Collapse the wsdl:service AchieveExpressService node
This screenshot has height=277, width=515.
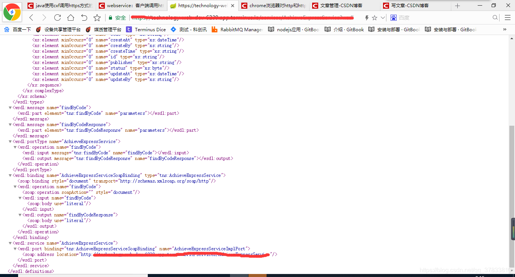coord(10,243)
